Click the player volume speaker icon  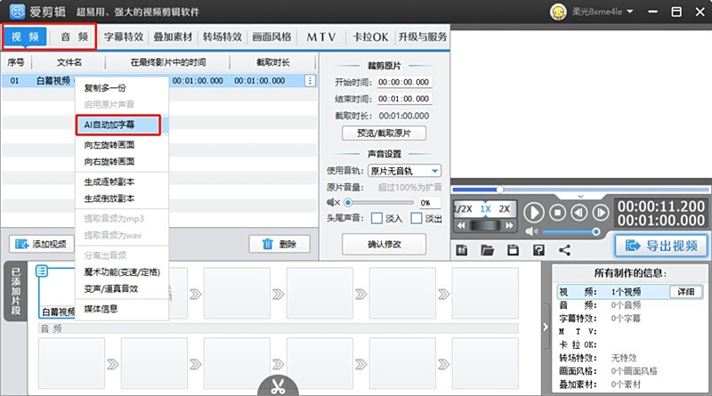point(531,231)
